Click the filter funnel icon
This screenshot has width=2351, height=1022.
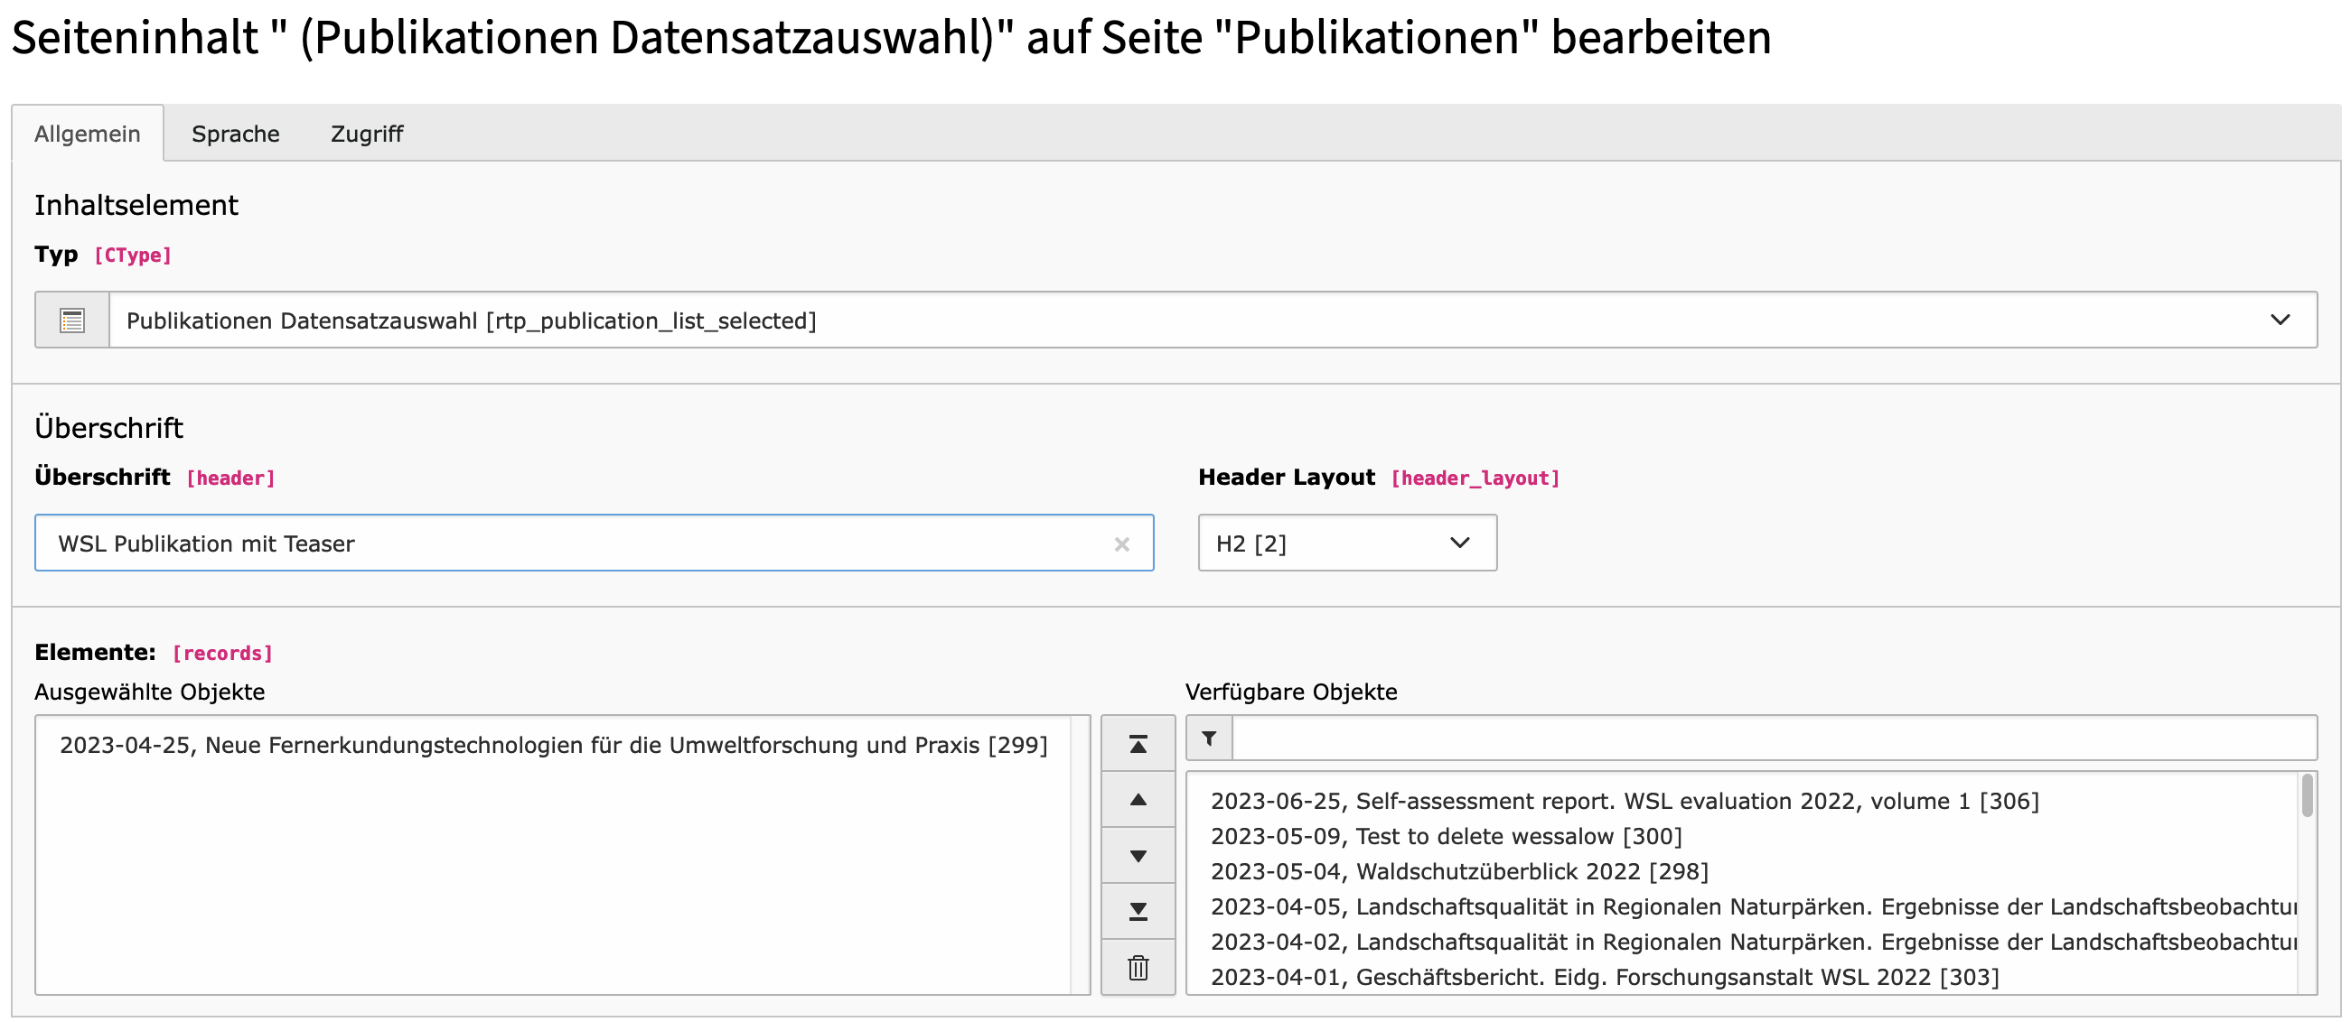click(1208, 738)
